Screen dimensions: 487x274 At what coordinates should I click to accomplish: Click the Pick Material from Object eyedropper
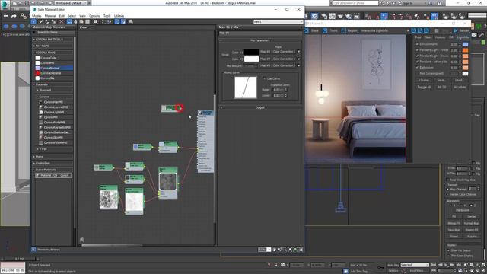(x=40, y=22)
